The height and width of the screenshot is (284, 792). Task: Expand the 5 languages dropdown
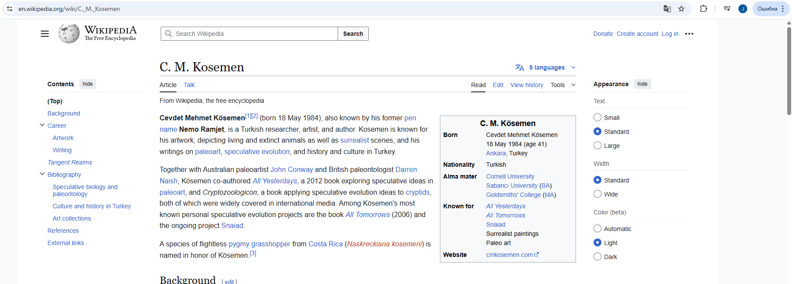click(x=545, y=67)
